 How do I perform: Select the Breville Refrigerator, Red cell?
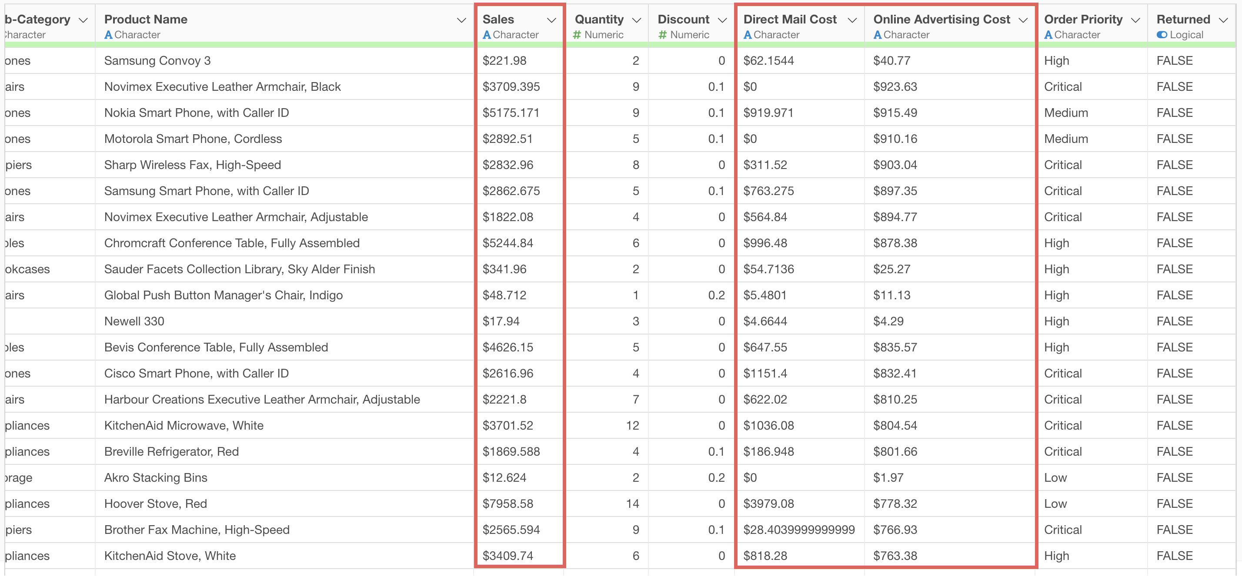coord(284,451)
